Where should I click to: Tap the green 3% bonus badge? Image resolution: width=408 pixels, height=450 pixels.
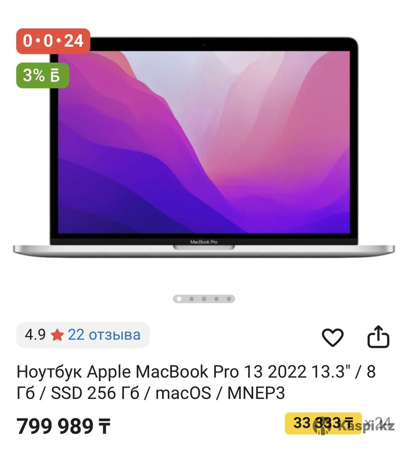coord(43,76)
